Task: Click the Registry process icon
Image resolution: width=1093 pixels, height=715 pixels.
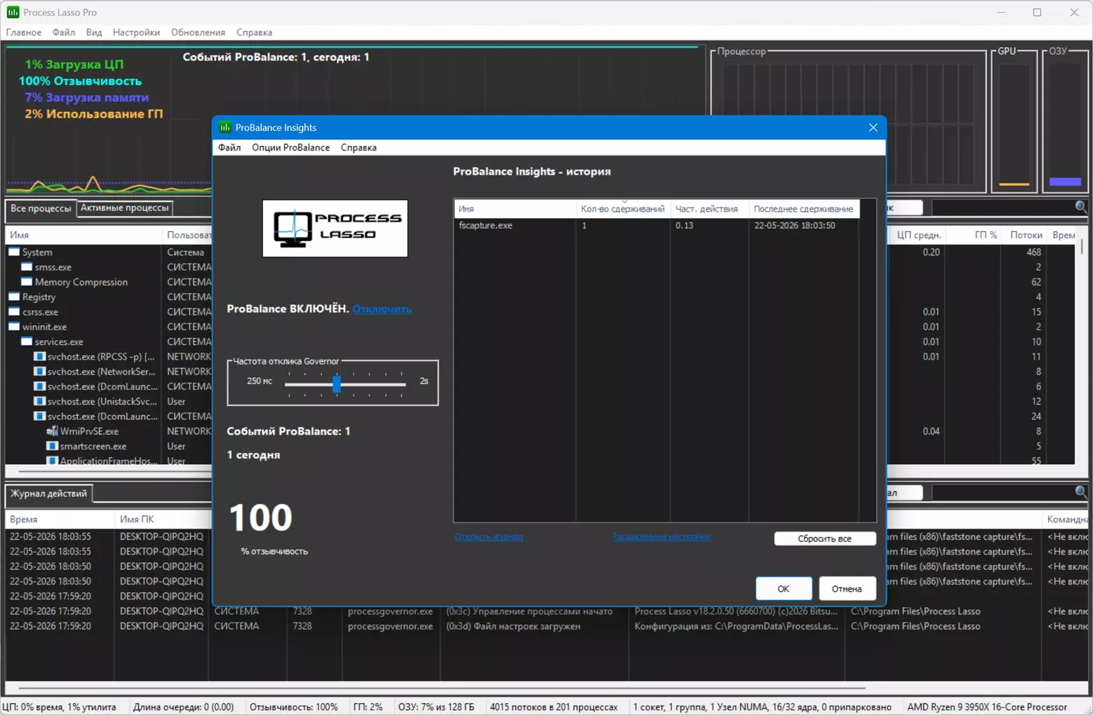Action: coord(14,297)
